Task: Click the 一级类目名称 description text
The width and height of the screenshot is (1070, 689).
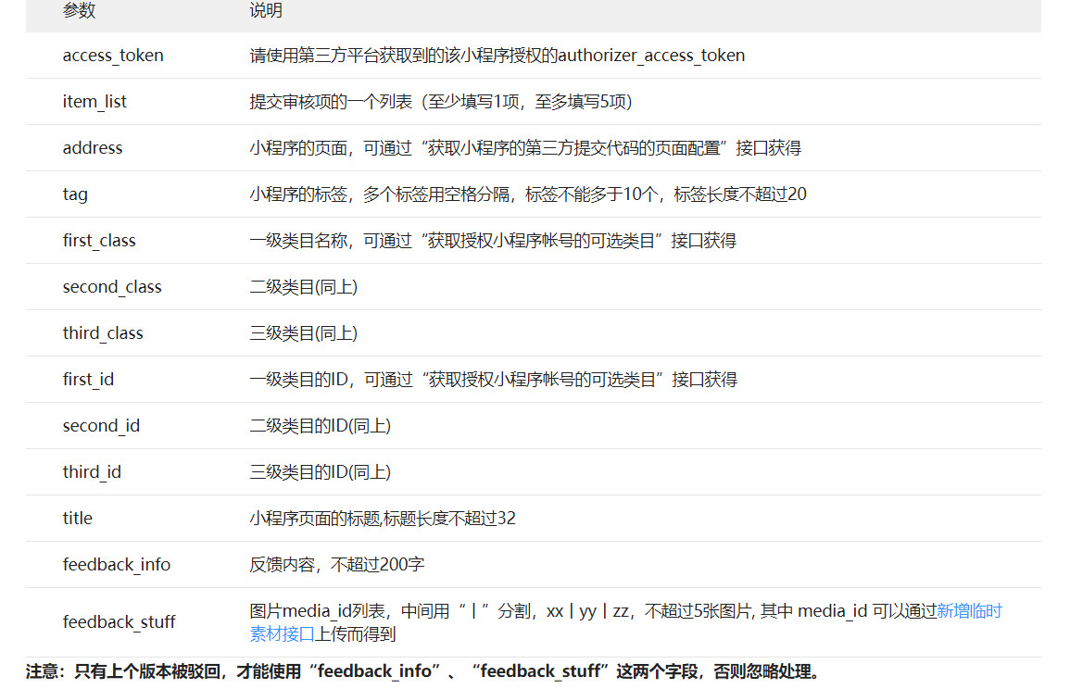Action: tap(493, 241)
